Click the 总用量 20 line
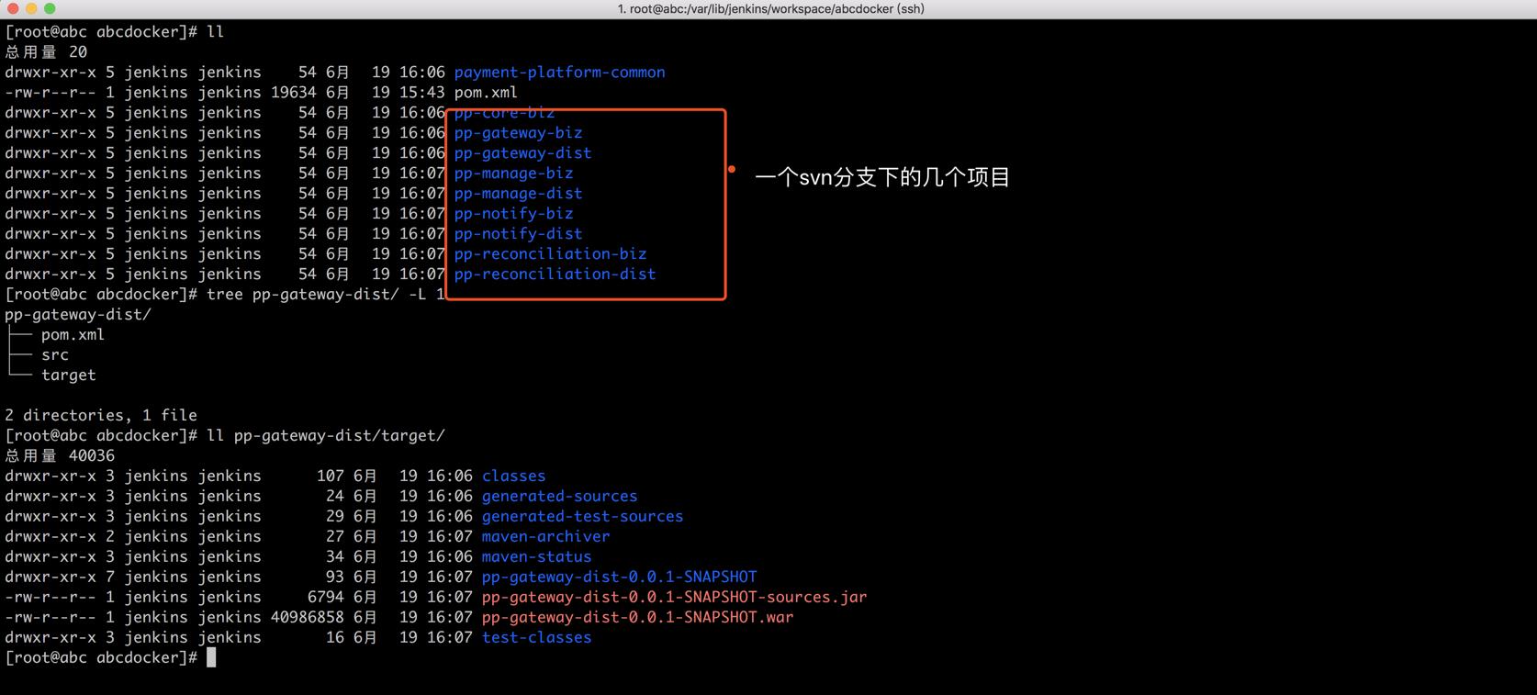 (46, 51)
